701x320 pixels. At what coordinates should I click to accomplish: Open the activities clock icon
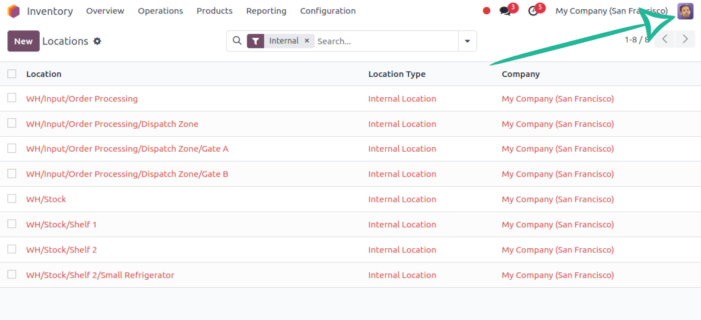[533, 11]
